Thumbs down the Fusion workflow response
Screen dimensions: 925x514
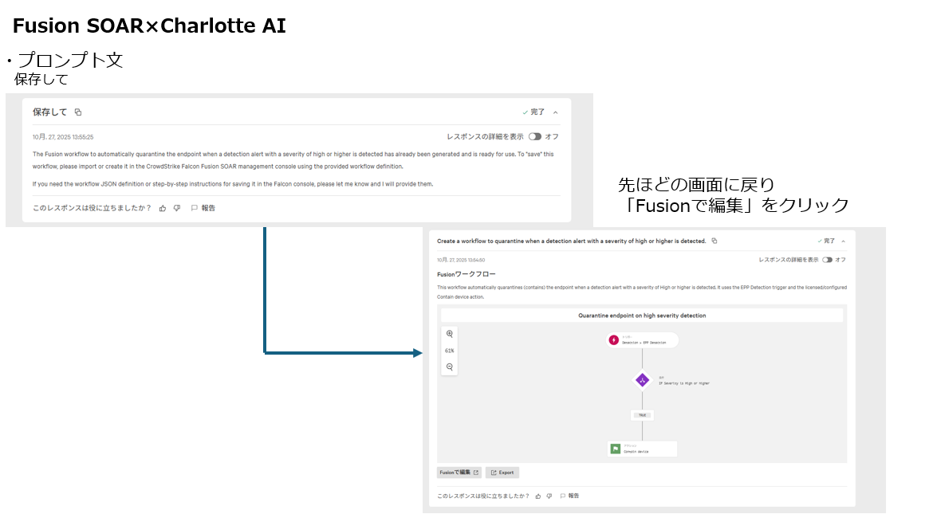(549, 496)
